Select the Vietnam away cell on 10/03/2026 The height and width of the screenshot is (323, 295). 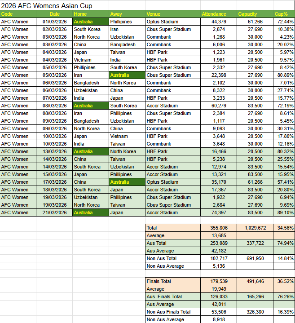tap(127, 136)
